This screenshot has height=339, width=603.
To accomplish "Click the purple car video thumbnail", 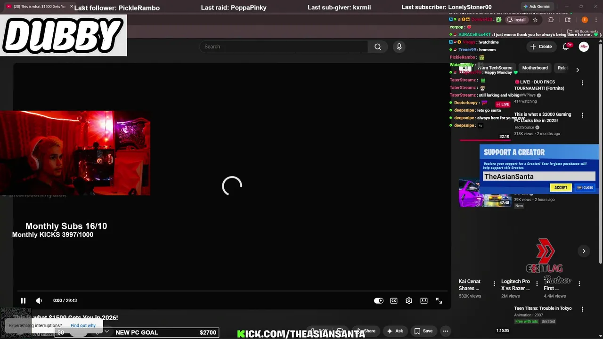I will click(x=485, y=193).
